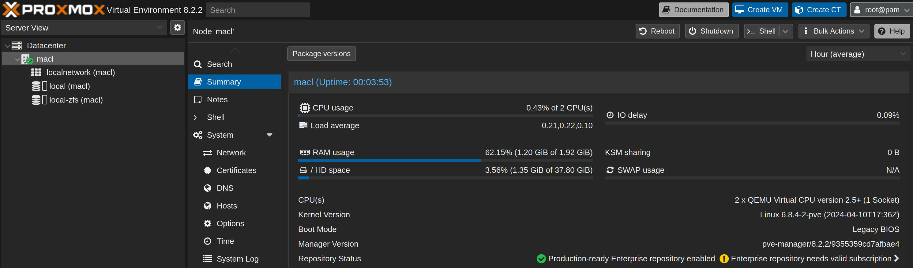Click the HD space progress bar
Screen dimensions: 913x268
click(x=445, y=178)
